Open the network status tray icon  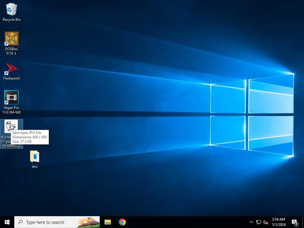259,222
